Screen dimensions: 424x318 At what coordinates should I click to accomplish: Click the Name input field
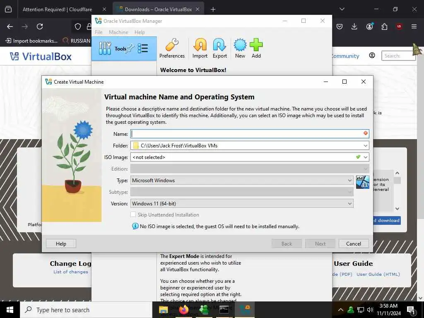[250, 134]
